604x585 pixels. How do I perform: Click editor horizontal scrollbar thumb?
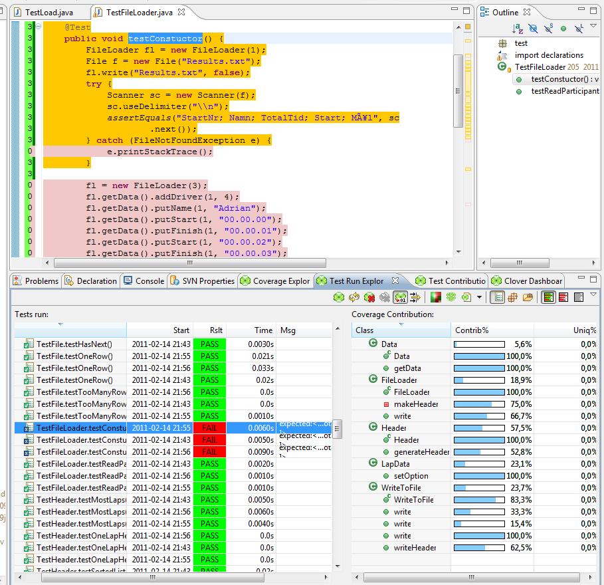(x=190, y=263)
